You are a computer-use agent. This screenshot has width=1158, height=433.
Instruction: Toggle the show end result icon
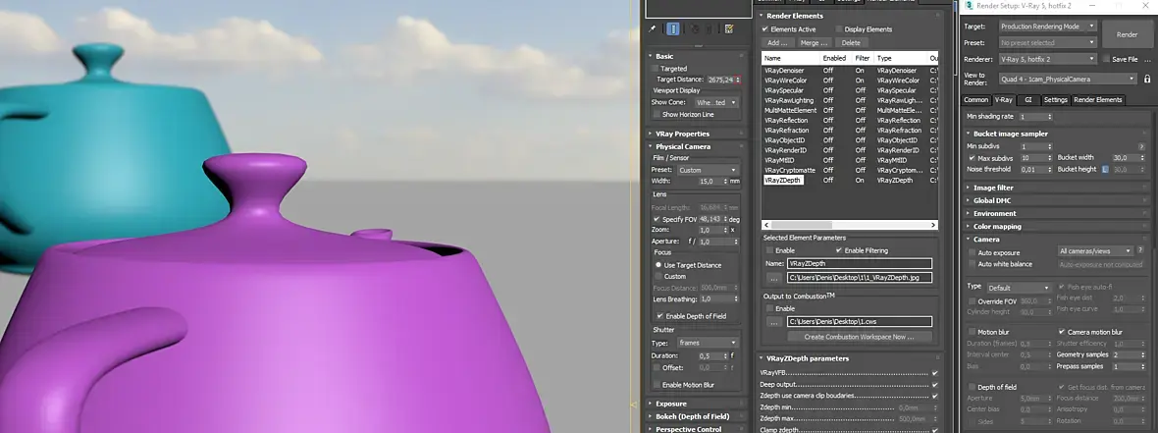tap(673, 28)
